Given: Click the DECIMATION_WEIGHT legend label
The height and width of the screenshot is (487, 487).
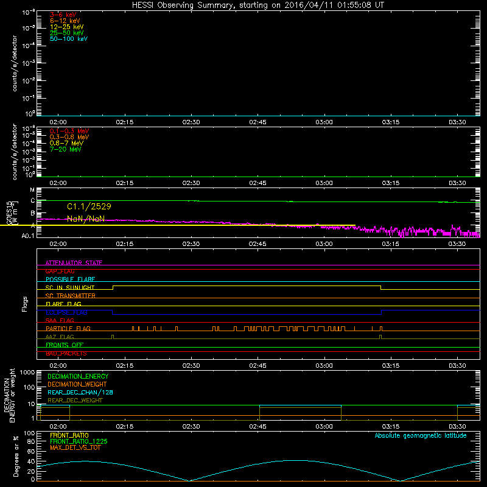Looking at the screenshot, I should [x=77, y=384].
